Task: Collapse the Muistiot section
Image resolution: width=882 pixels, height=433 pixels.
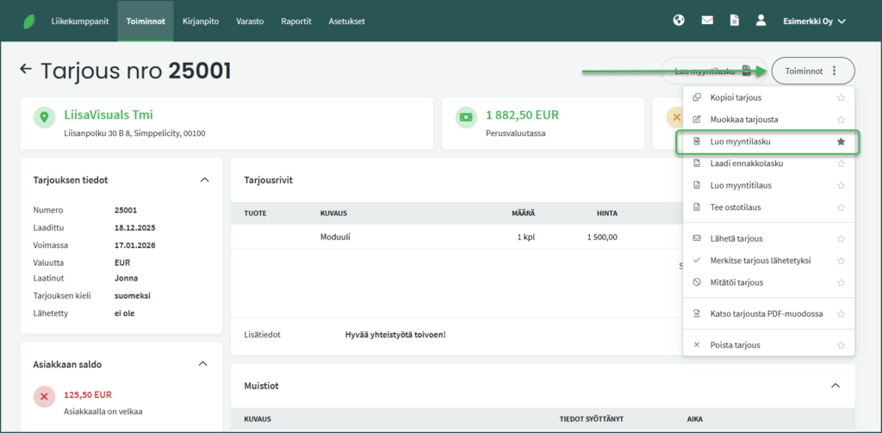Action: point(835,386)
